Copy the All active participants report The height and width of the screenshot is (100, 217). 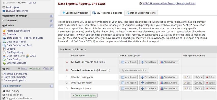point(198,77)
